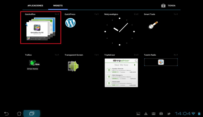This screenshot has width=203, height=117.
Task: Tap the TuneIn Radio widget title
Action: point(150,55)
